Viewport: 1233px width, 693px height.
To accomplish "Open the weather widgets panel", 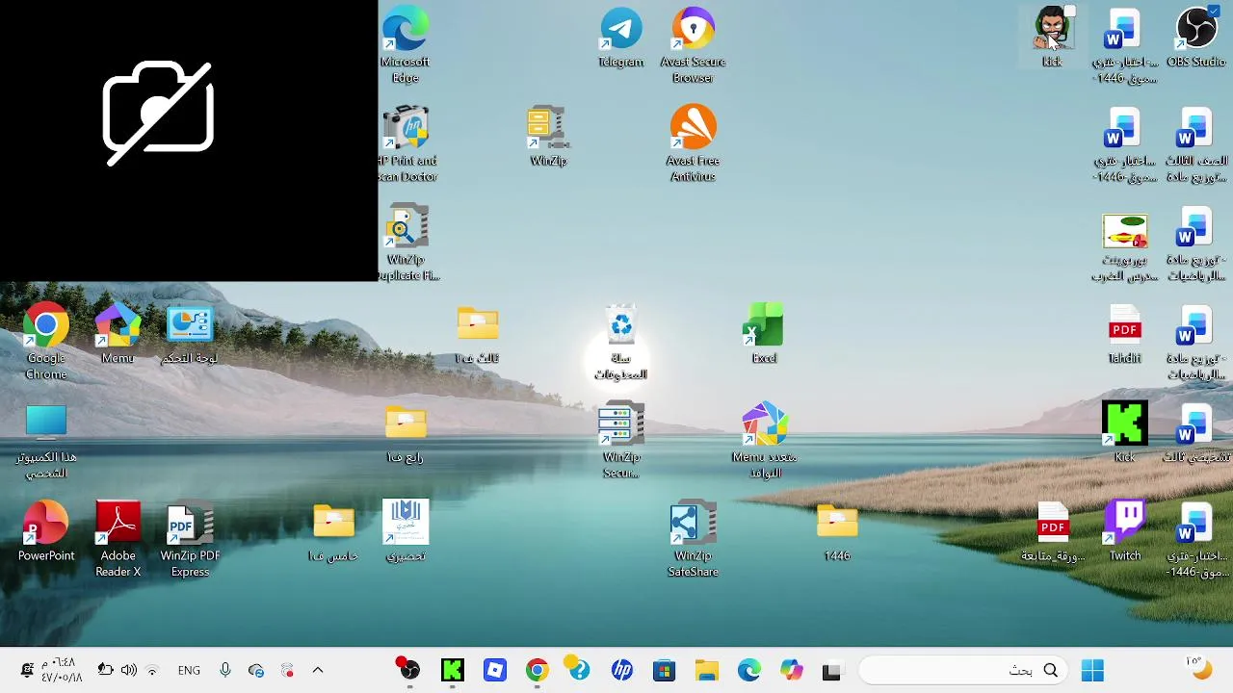I will click(x=1198, y=668).
